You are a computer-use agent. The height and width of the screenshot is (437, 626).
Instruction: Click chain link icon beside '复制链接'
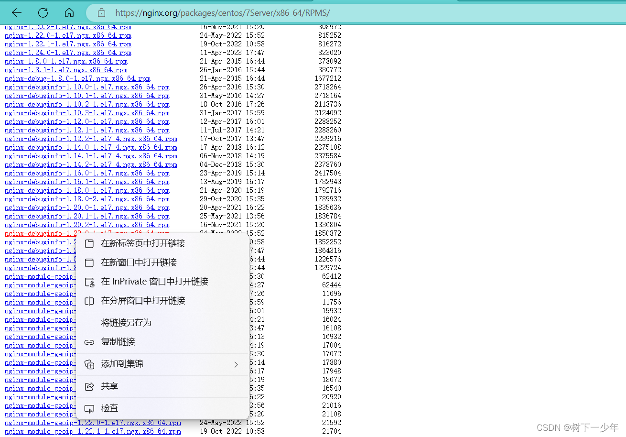[89, 342]
